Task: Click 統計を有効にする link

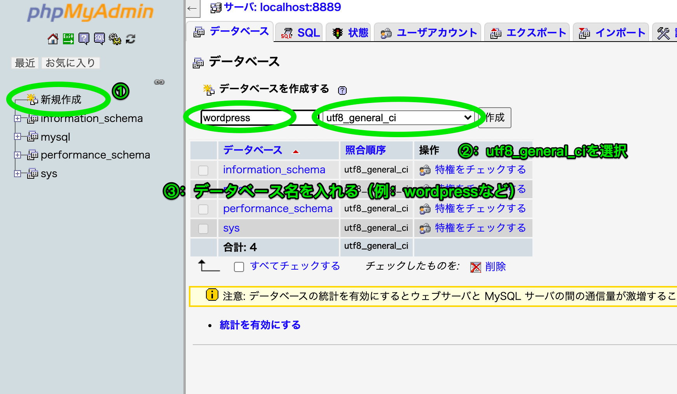Action: [260, 325]
